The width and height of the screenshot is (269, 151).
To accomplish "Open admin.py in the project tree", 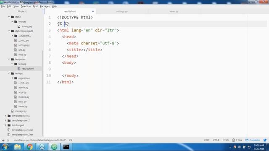I will click(x=23, y=88).
